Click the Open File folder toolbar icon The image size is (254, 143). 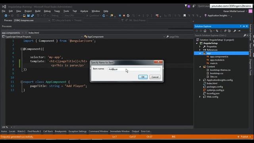(24, 15)
